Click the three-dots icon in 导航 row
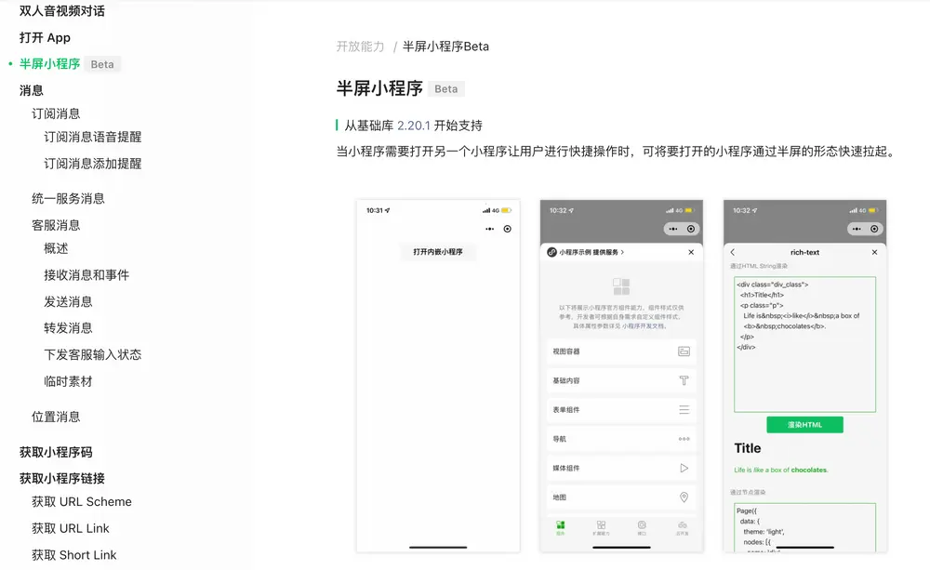Image resolution: width=930 pixels, height=570 pixels. coord(684,439)
